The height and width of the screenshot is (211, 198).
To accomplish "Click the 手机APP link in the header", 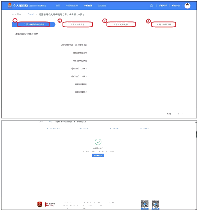I will pos(163,5).
